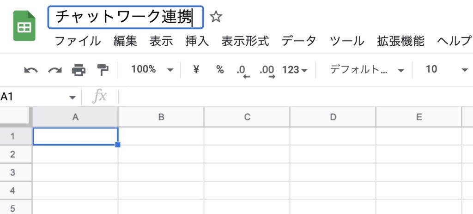Decrease decimal places
Screen dimensions: 473x214
tap(242, 70)
